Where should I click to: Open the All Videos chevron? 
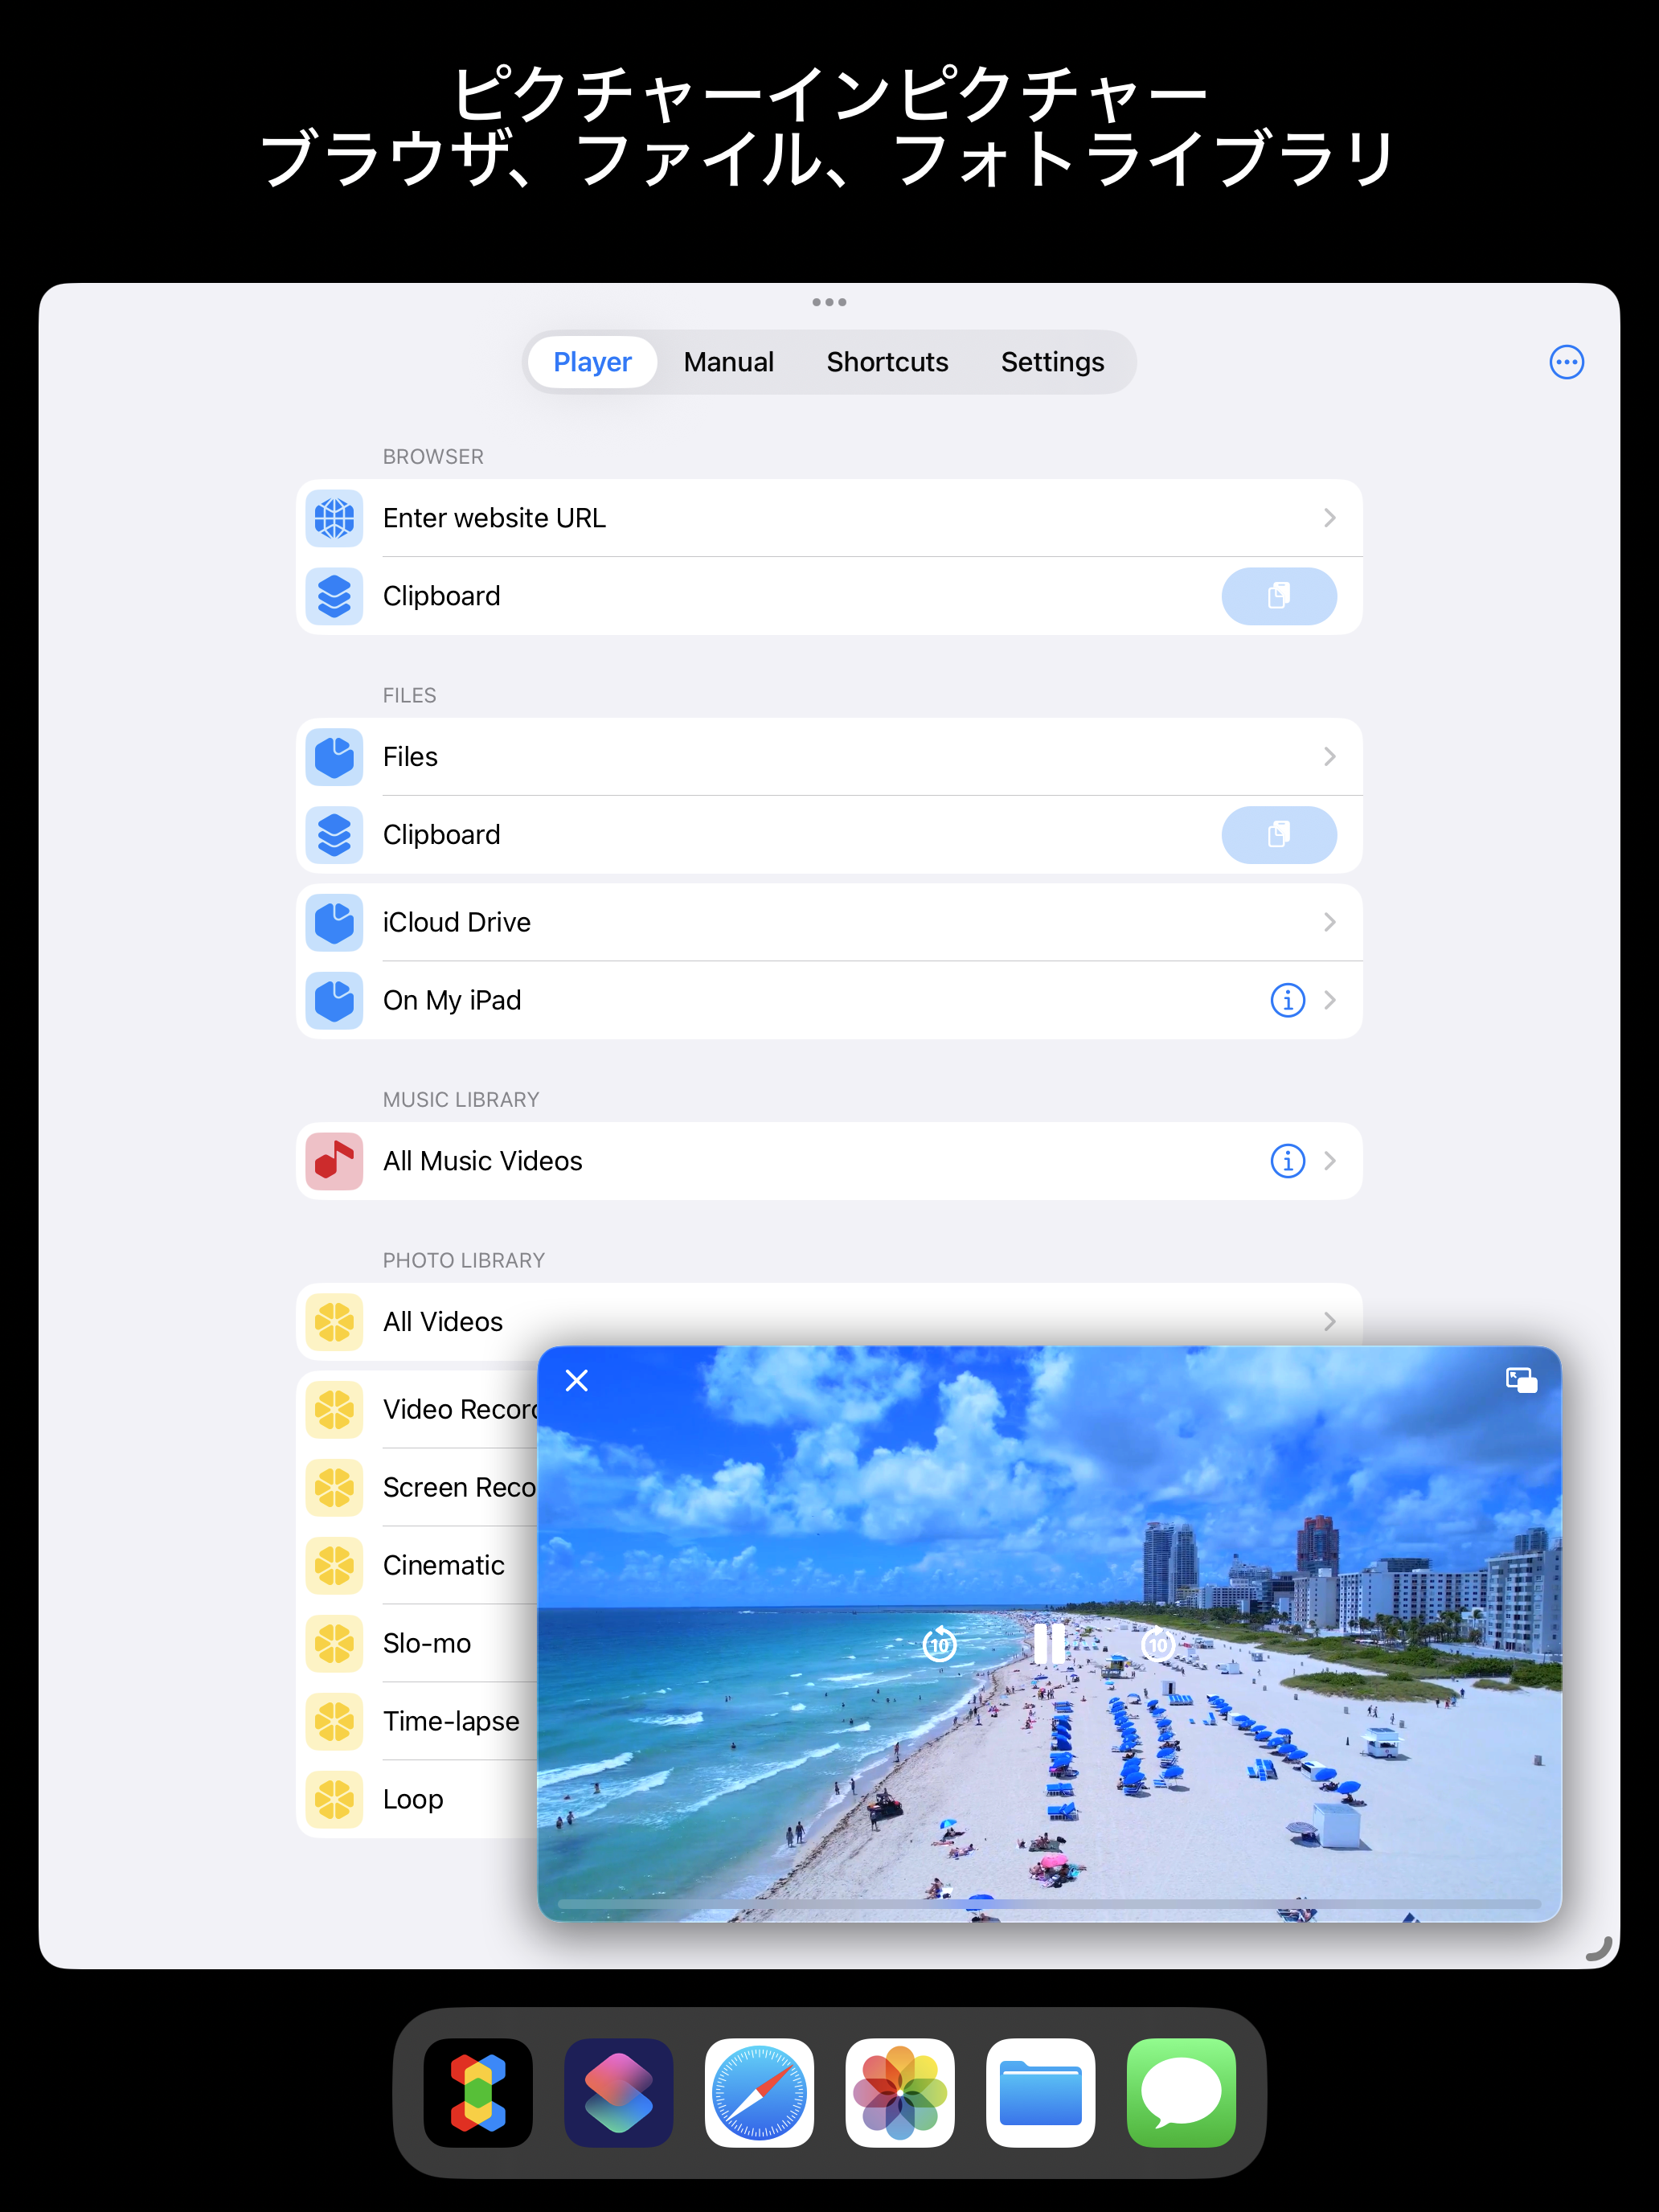(x=1329, y=1322)
